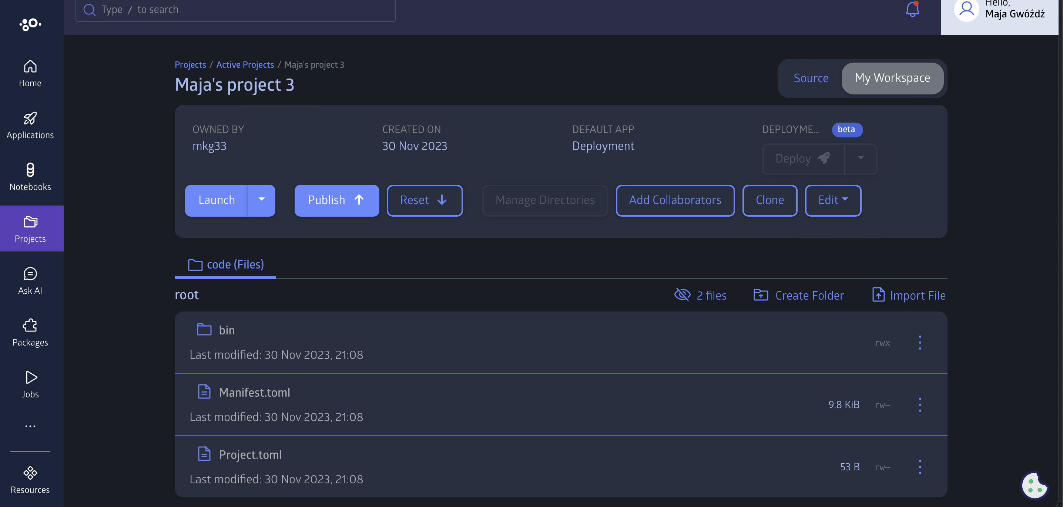Open notifications bell
Viewport: 1063px width, 507px height.
(912, 9)
